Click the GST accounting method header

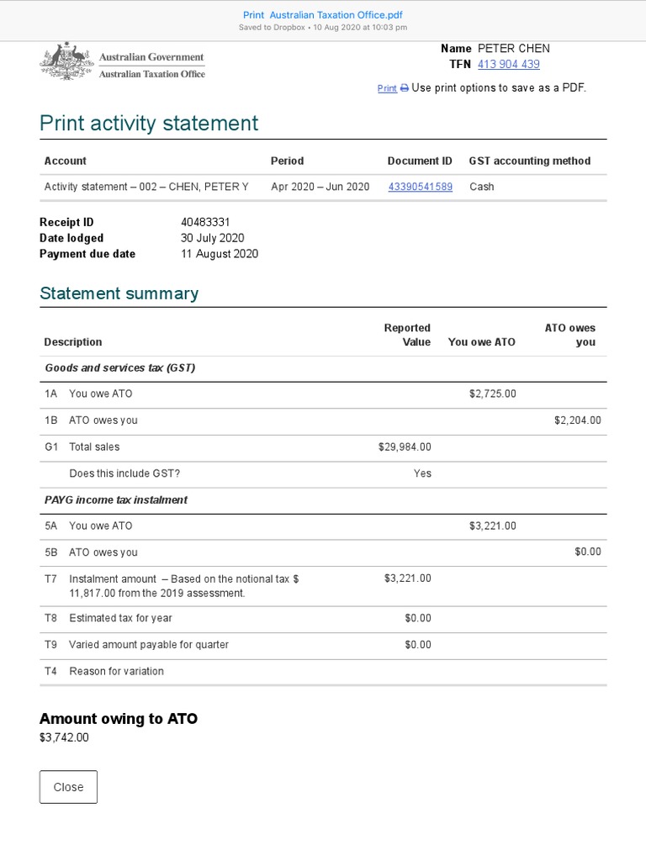click(x=529, y=161)
